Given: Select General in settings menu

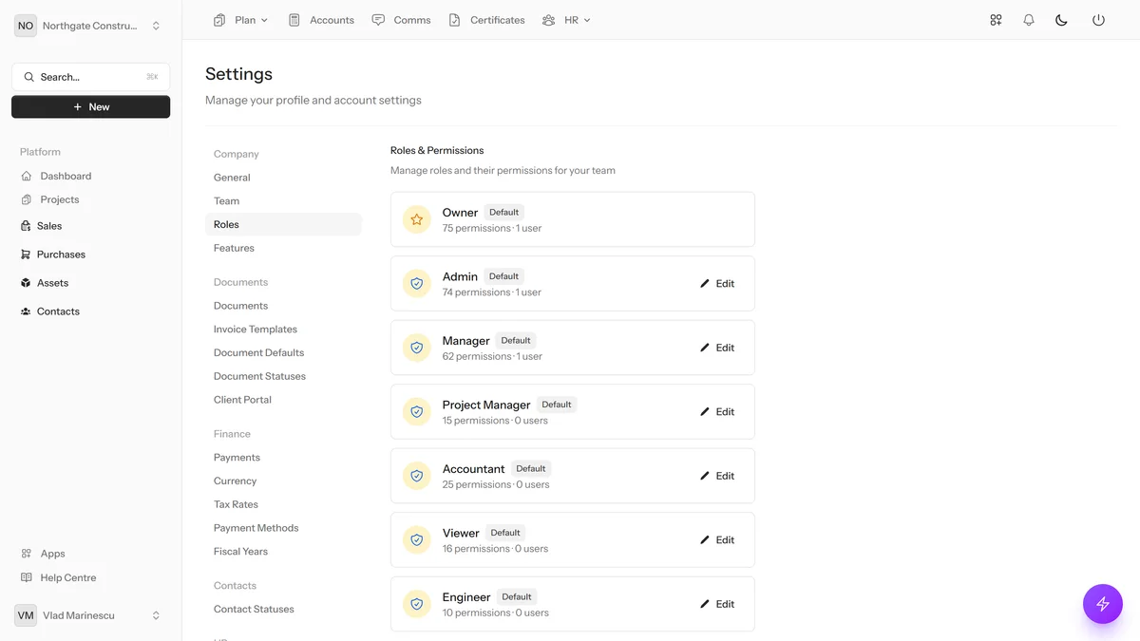Looking at the screenshot, I should 283,178.
